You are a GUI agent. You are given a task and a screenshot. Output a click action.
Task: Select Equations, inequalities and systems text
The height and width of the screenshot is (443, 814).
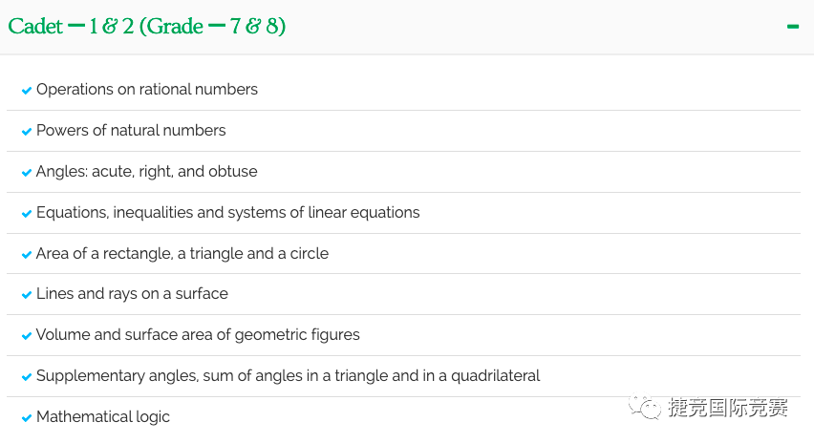228,212
